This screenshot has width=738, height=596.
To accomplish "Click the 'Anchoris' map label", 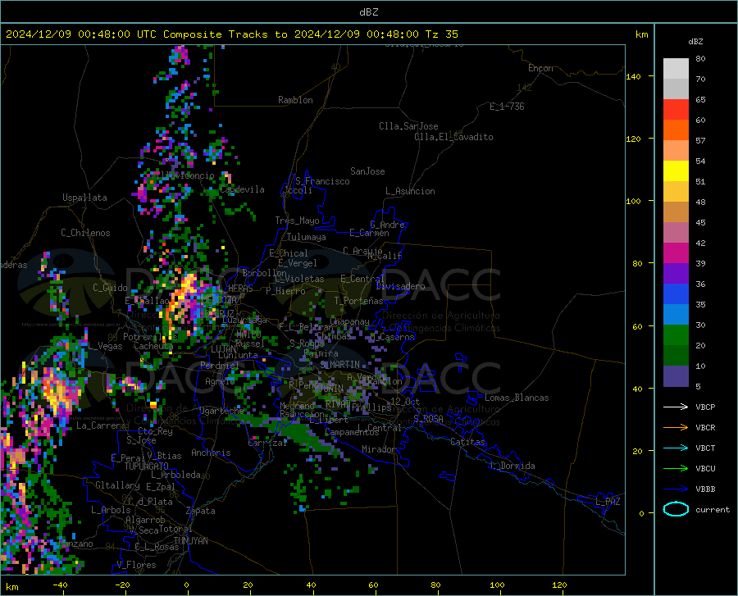I will [211, 453].
